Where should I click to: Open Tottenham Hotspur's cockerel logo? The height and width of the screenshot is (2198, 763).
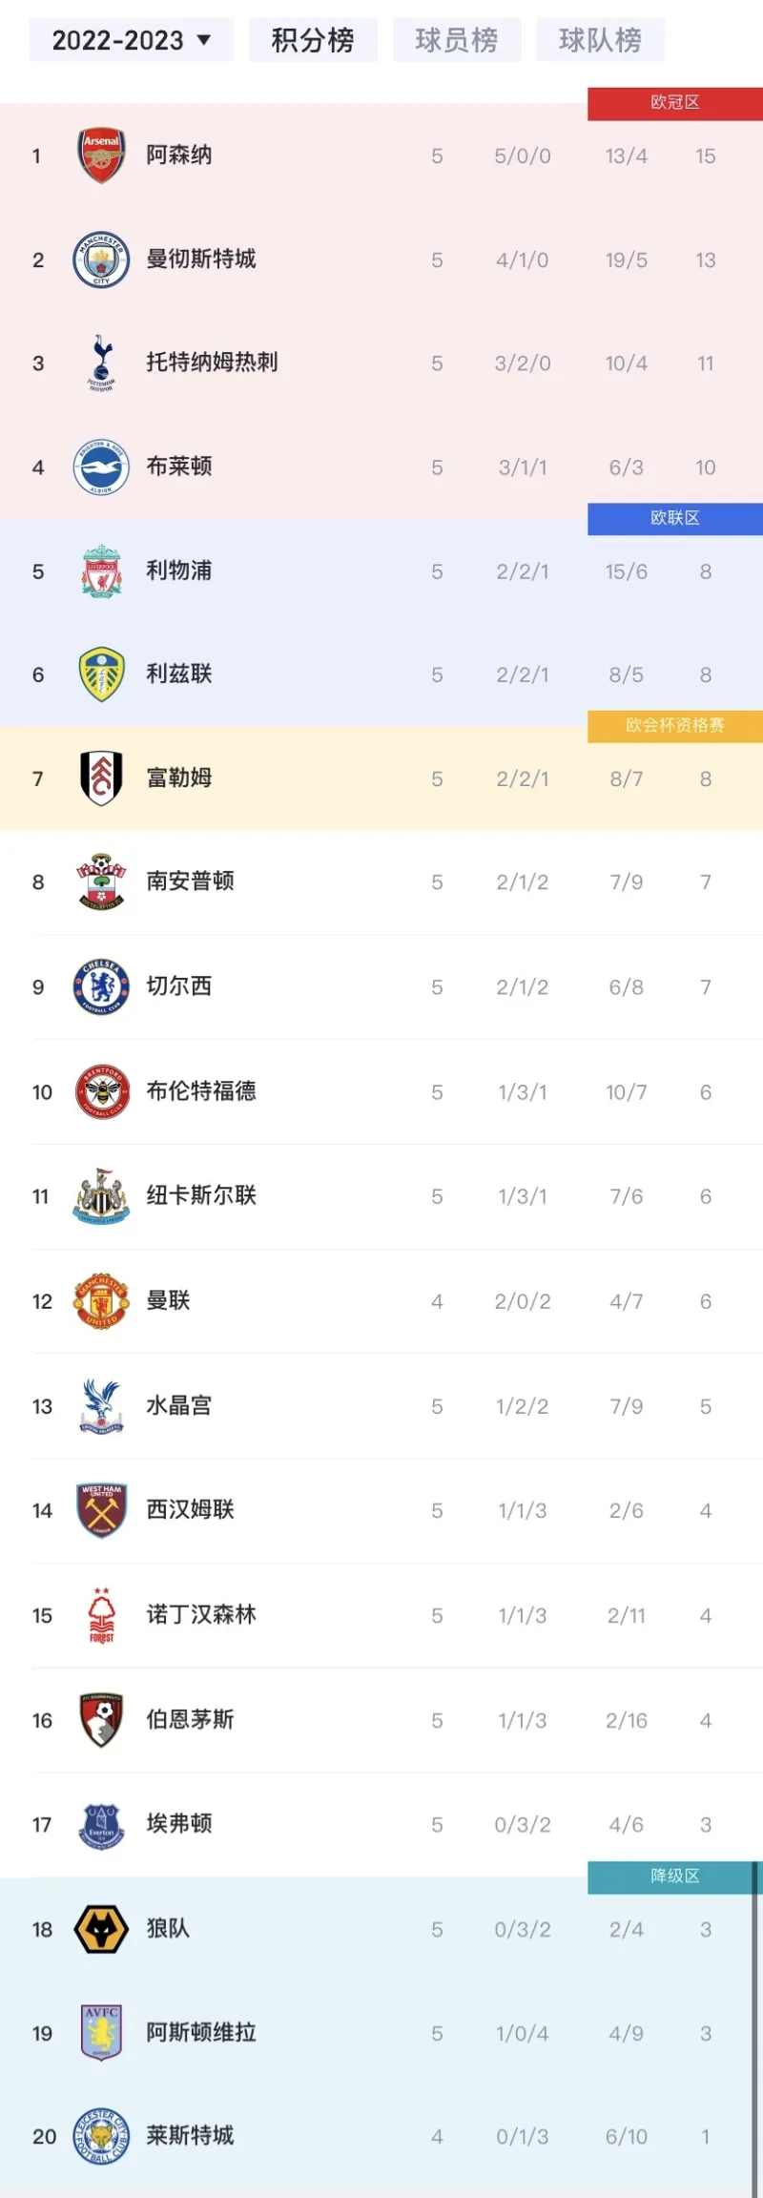click(101, 363)
